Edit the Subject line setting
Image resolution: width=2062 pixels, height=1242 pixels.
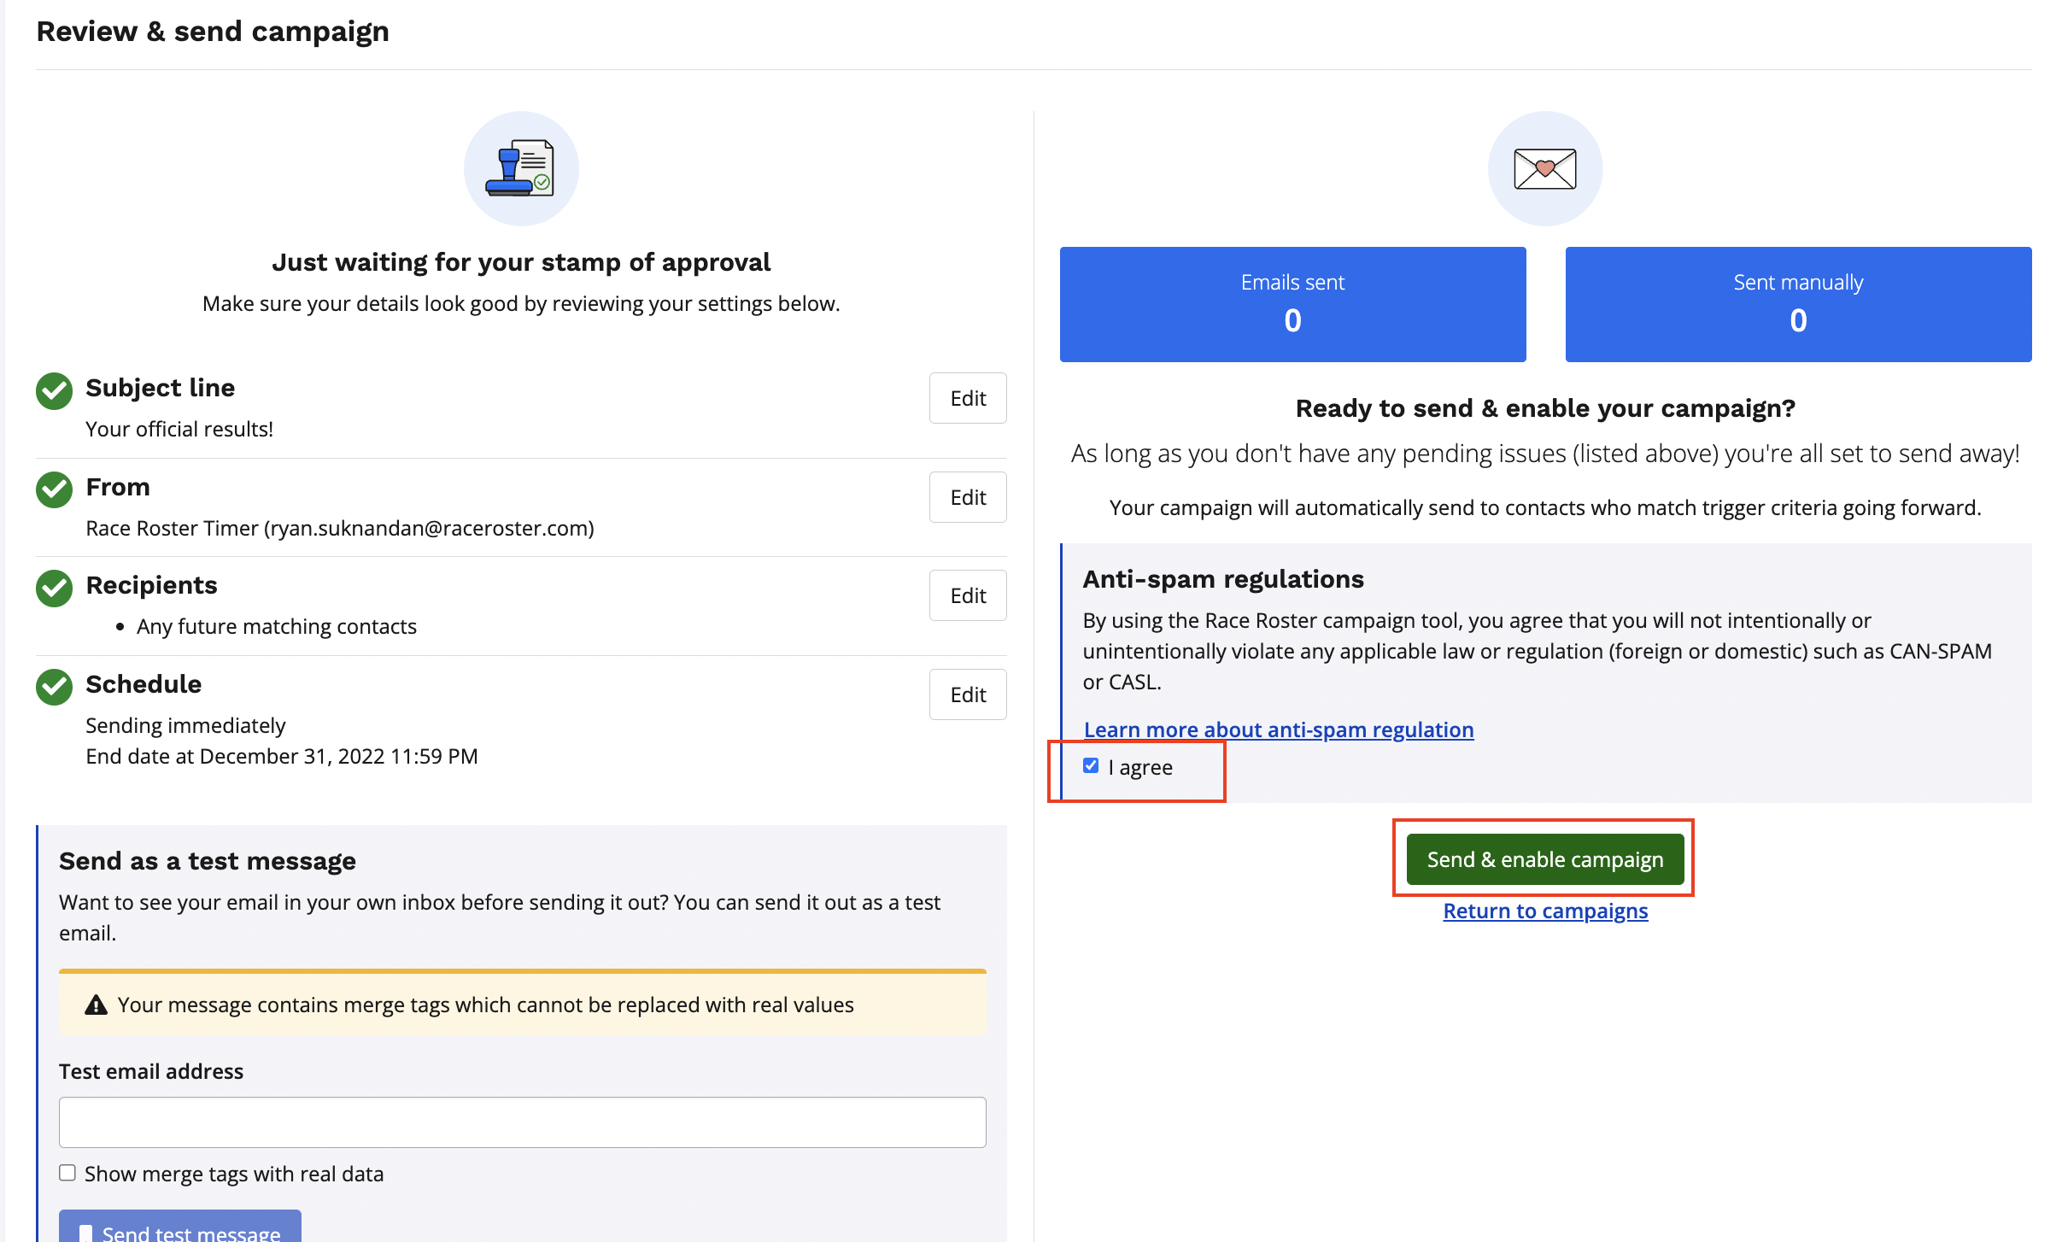968,398
